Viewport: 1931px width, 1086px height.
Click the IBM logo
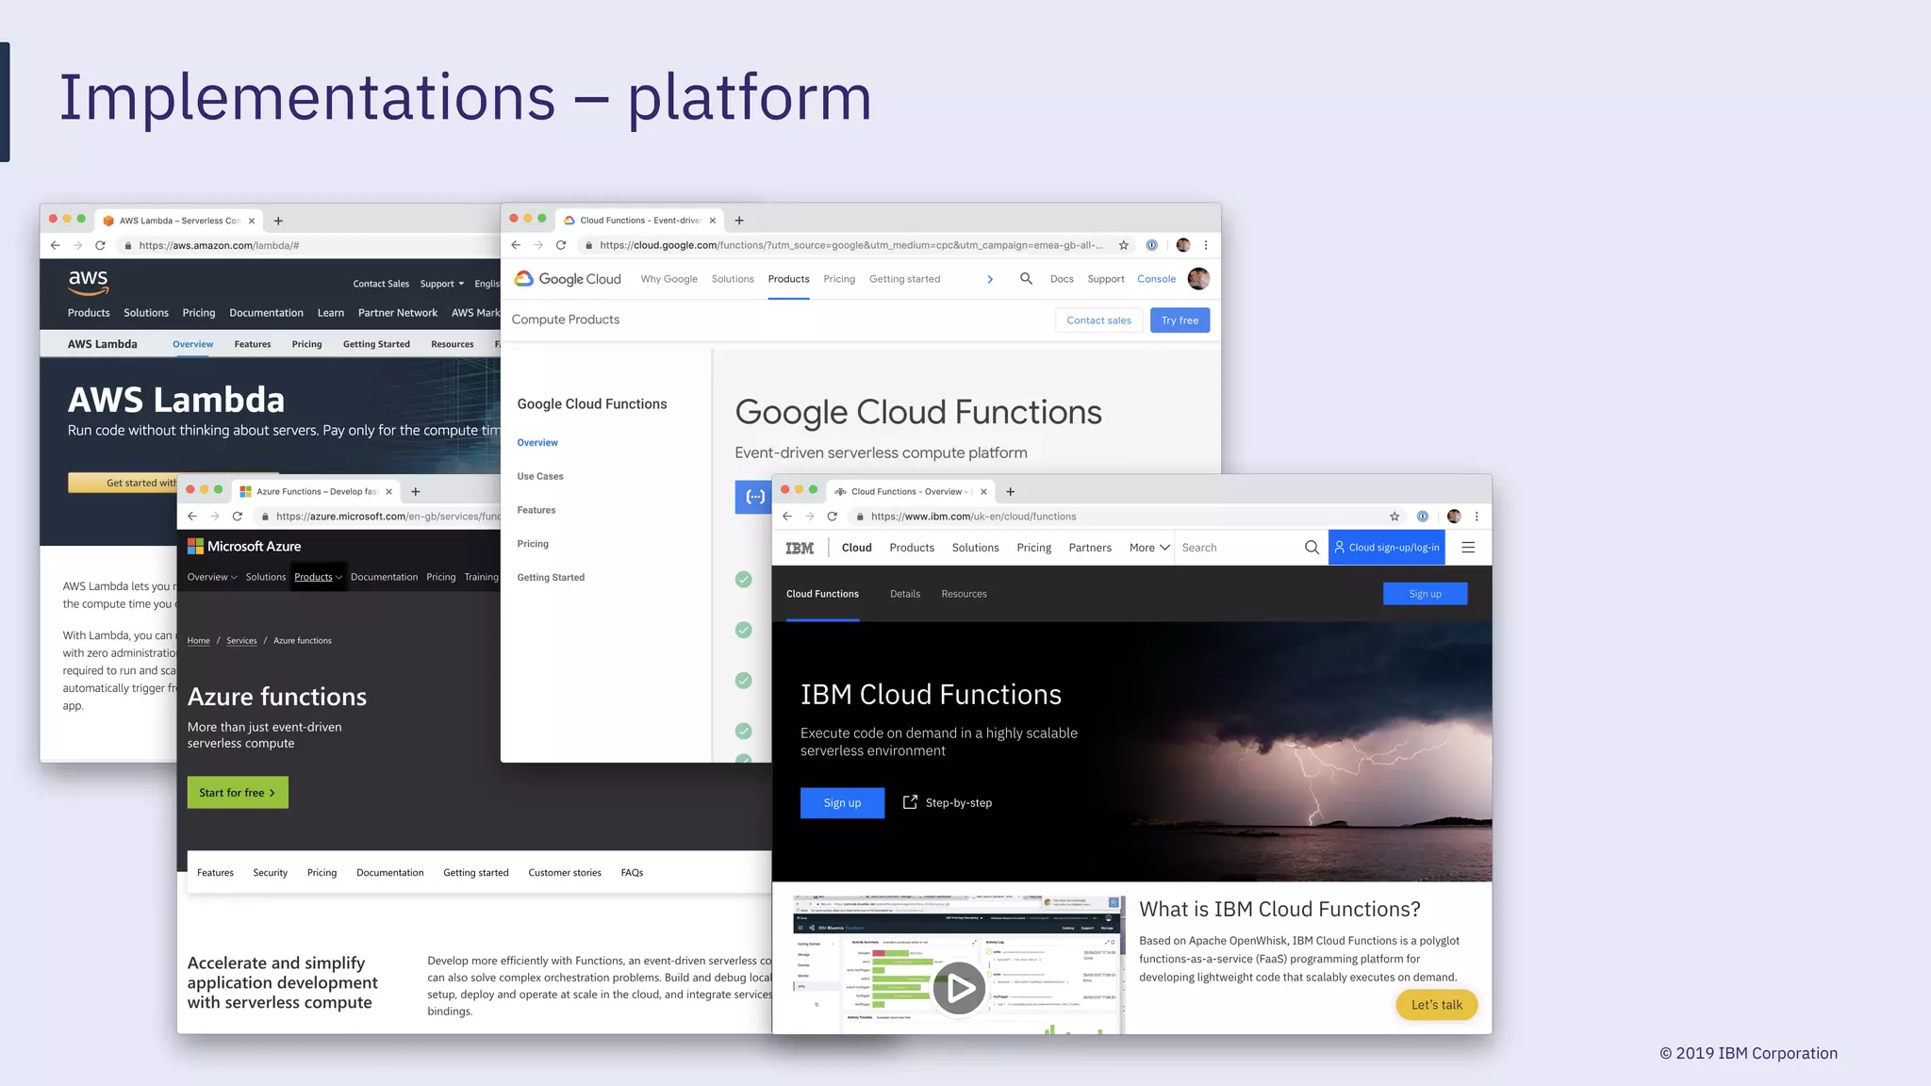point(800,548)
